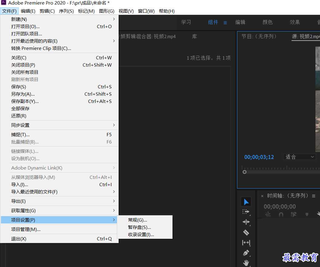Open the 组件 workspace menu icon

tap(225, 23)
